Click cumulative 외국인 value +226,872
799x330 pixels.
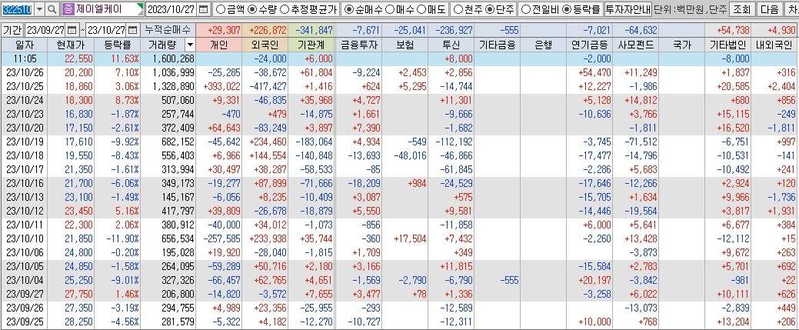coord(265,29)
